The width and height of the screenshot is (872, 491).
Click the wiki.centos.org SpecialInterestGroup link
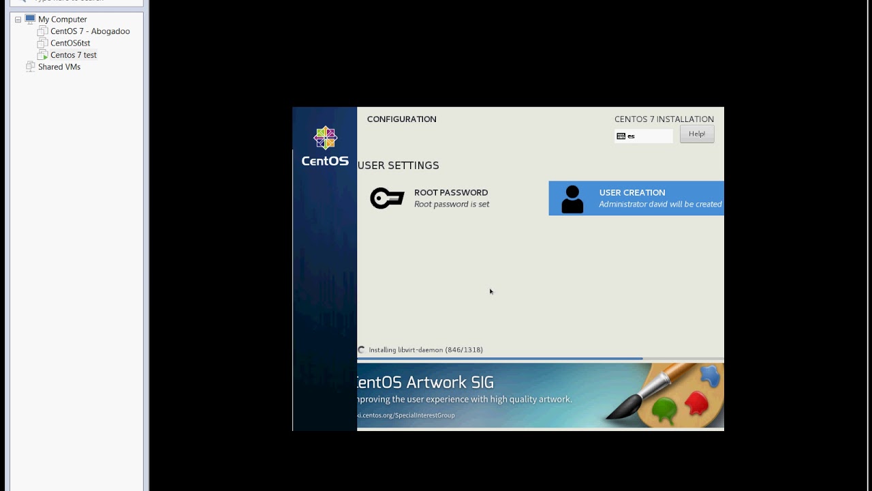coord(406,415)
